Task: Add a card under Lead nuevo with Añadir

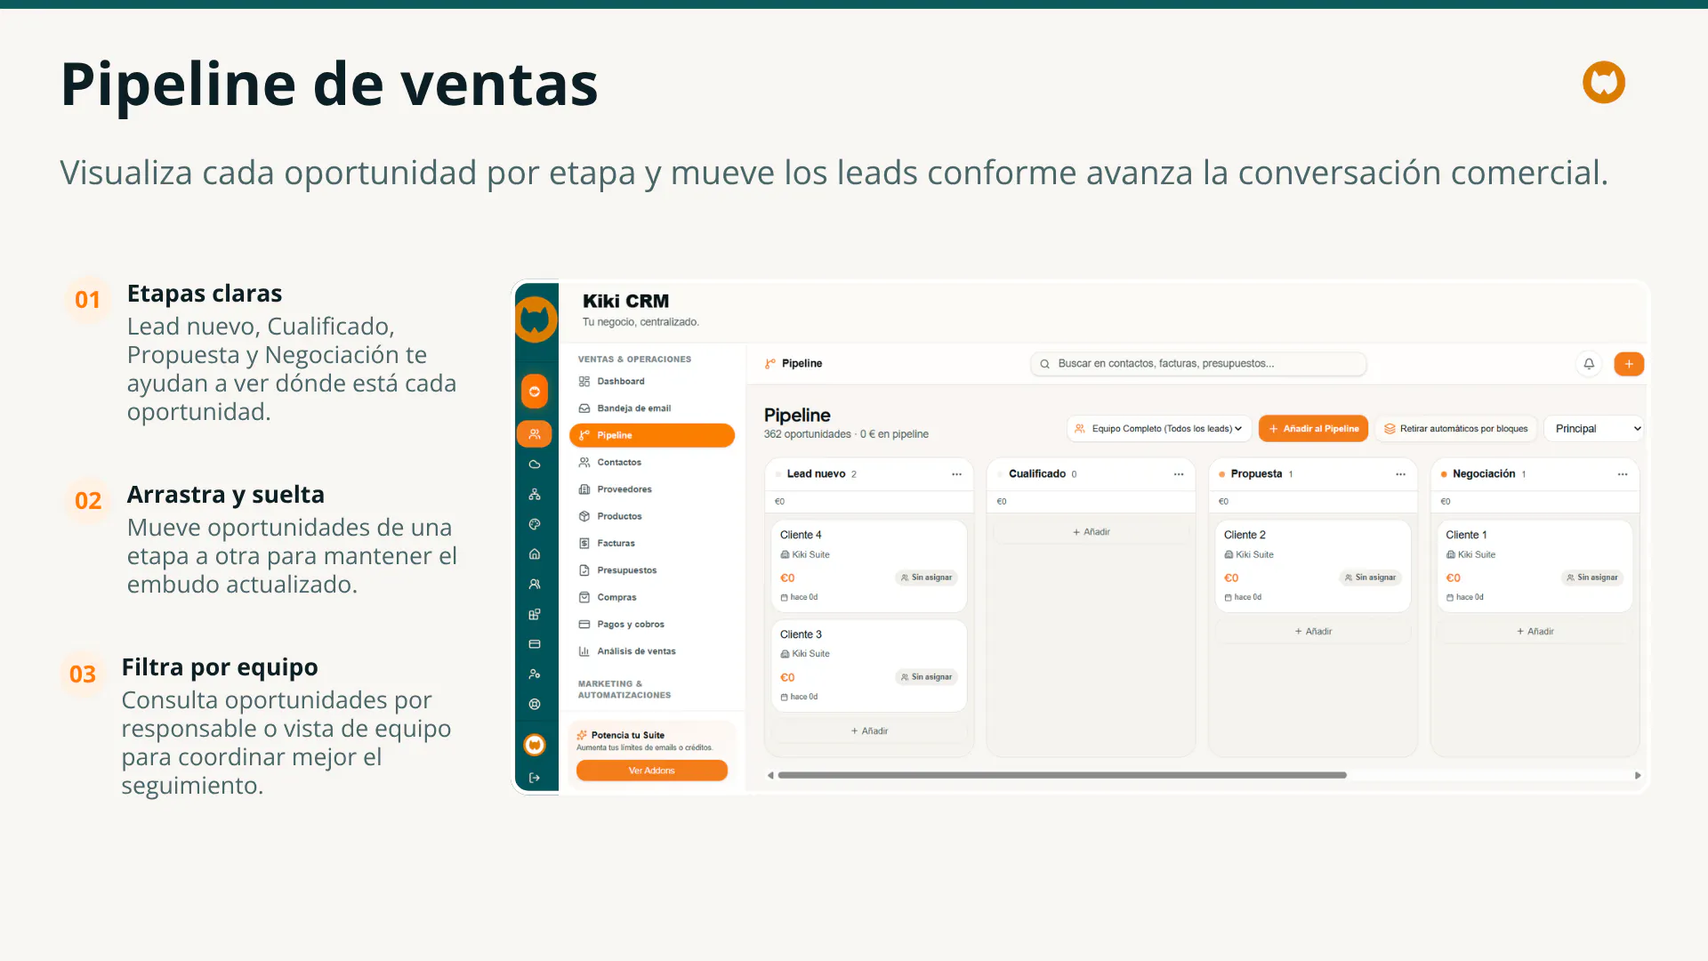Action: click(869, 731)
